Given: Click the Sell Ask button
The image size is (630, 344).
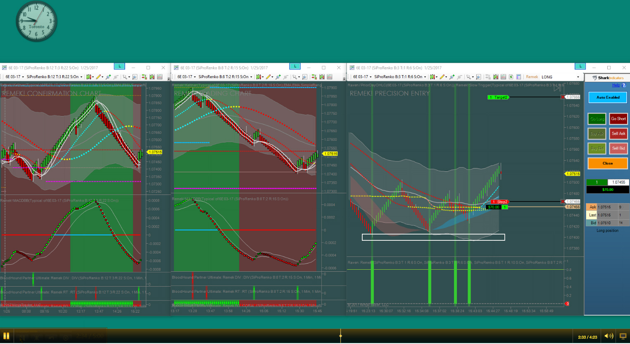Looking at the screenshot, I should click(618, 134).
